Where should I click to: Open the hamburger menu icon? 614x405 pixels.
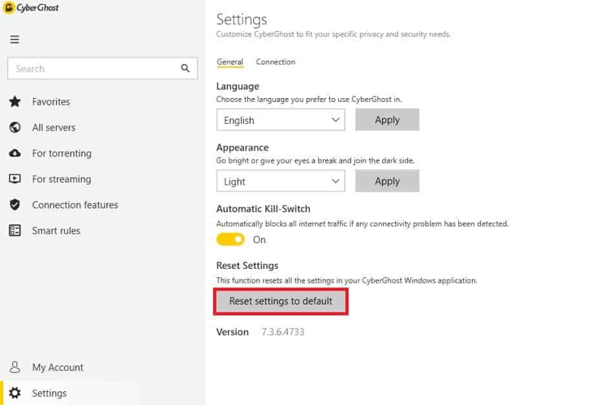(15, 40)
